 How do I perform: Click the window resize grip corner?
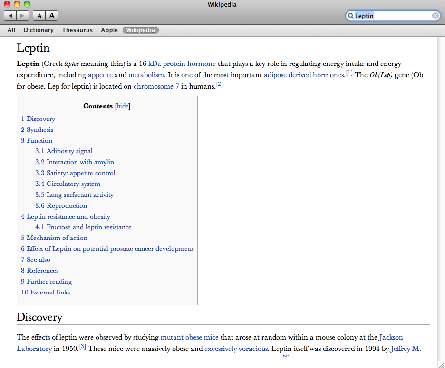pyautogui.click(x=441, y=365)
